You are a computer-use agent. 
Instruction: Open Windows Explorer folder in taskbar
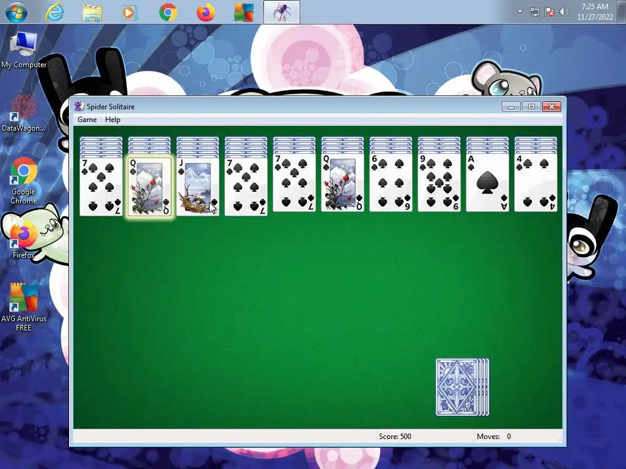pyautogui.click(x=92, y=12)
